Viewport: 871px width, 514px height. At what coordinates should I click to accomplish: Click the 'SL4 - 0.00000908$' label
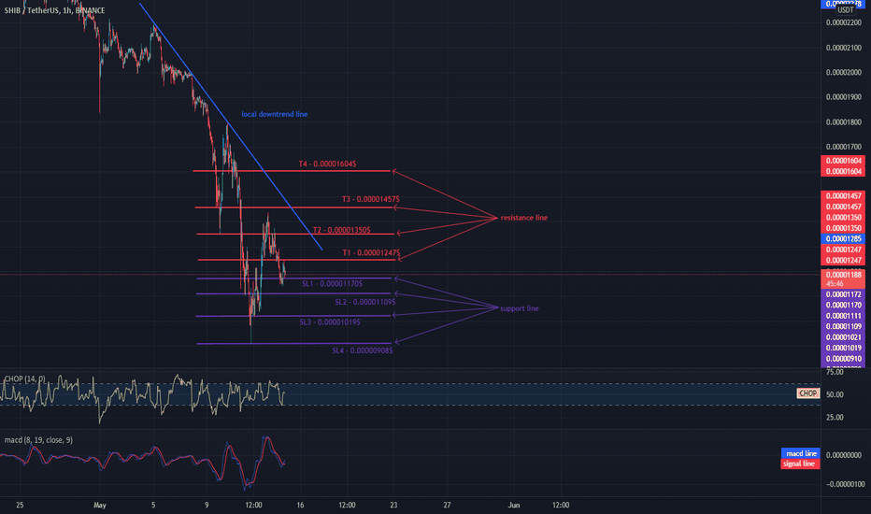coord(363,350)
